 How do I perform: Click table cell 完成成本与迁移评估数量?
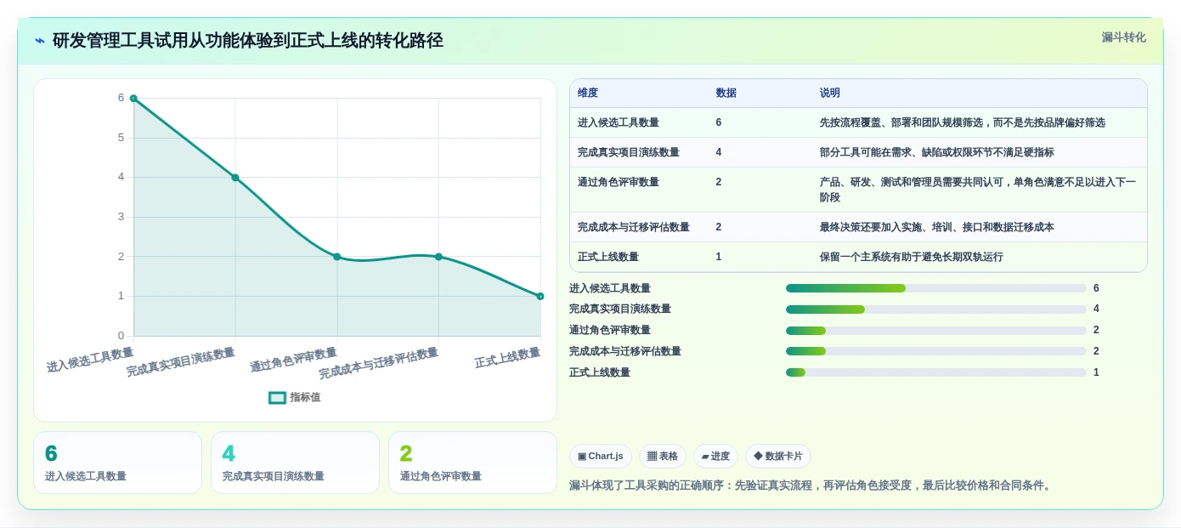pyautogui.click(x=634, y=227)
